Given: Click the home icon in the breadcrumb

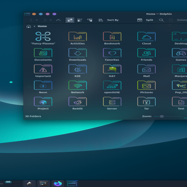Looking at the screenshot, I should click(29, 26).
